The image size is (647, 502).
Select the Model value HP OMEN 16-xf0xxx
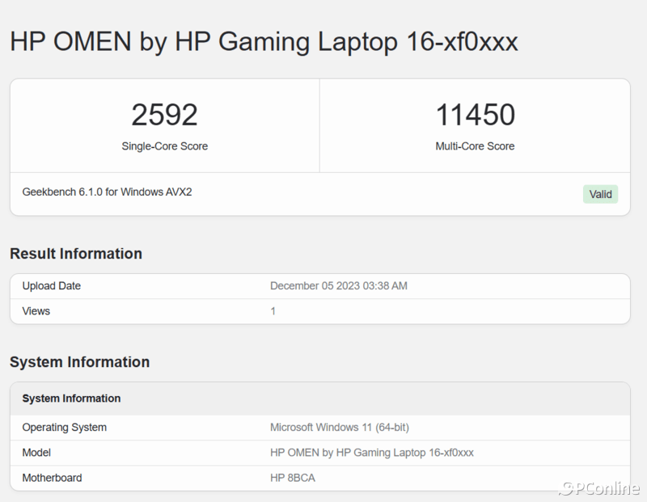coord(372,453)
